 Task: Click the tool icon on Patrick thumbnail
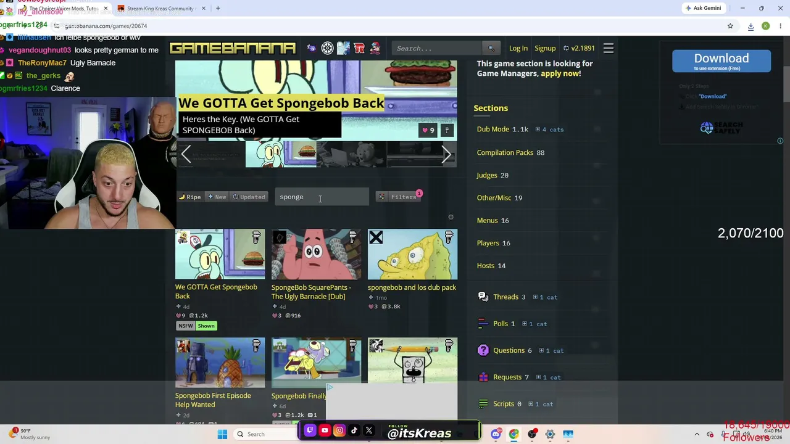[x=353, y=237]
